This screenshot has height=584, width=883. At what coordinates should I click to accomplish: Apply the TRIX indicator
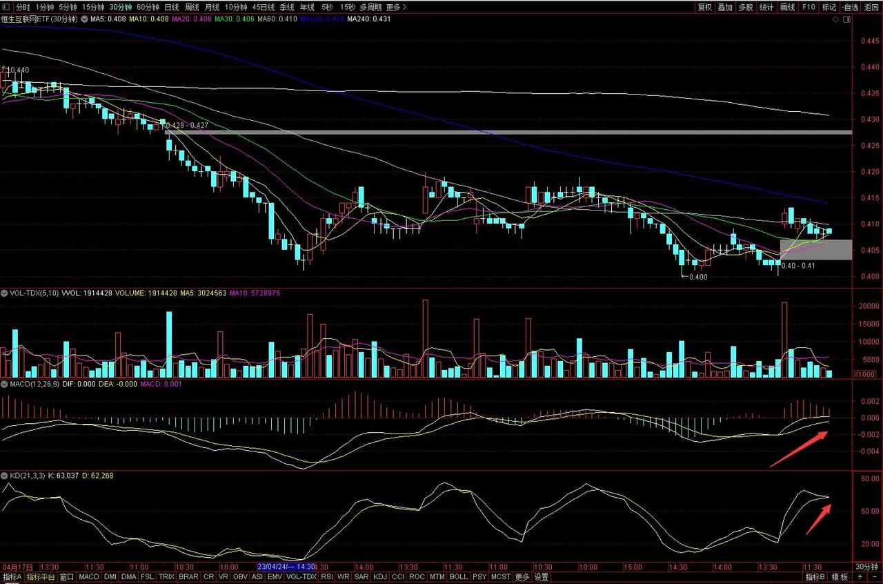(x=167, y=576)
